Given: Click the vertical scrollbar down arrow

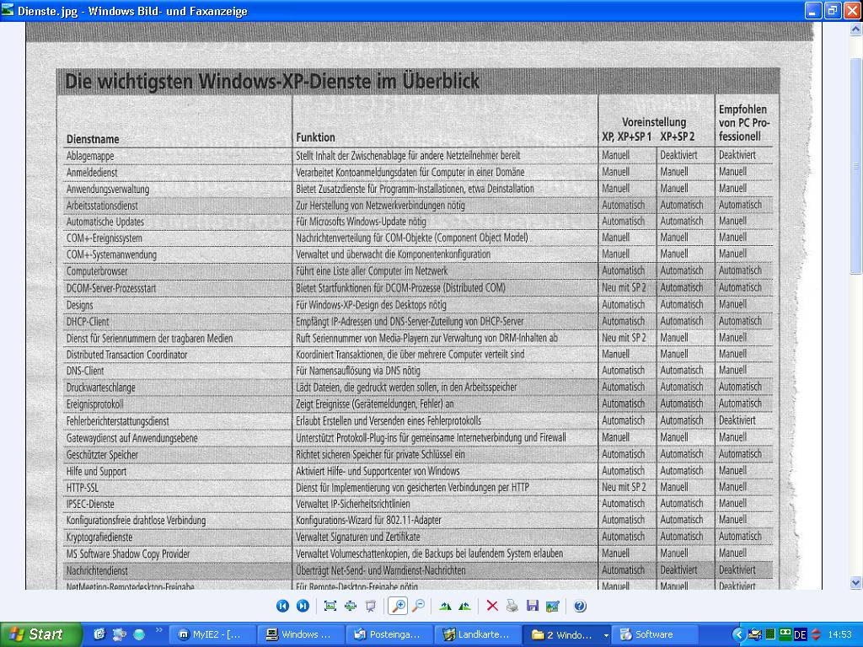Looking at the screenshot, I should point(856,582).
